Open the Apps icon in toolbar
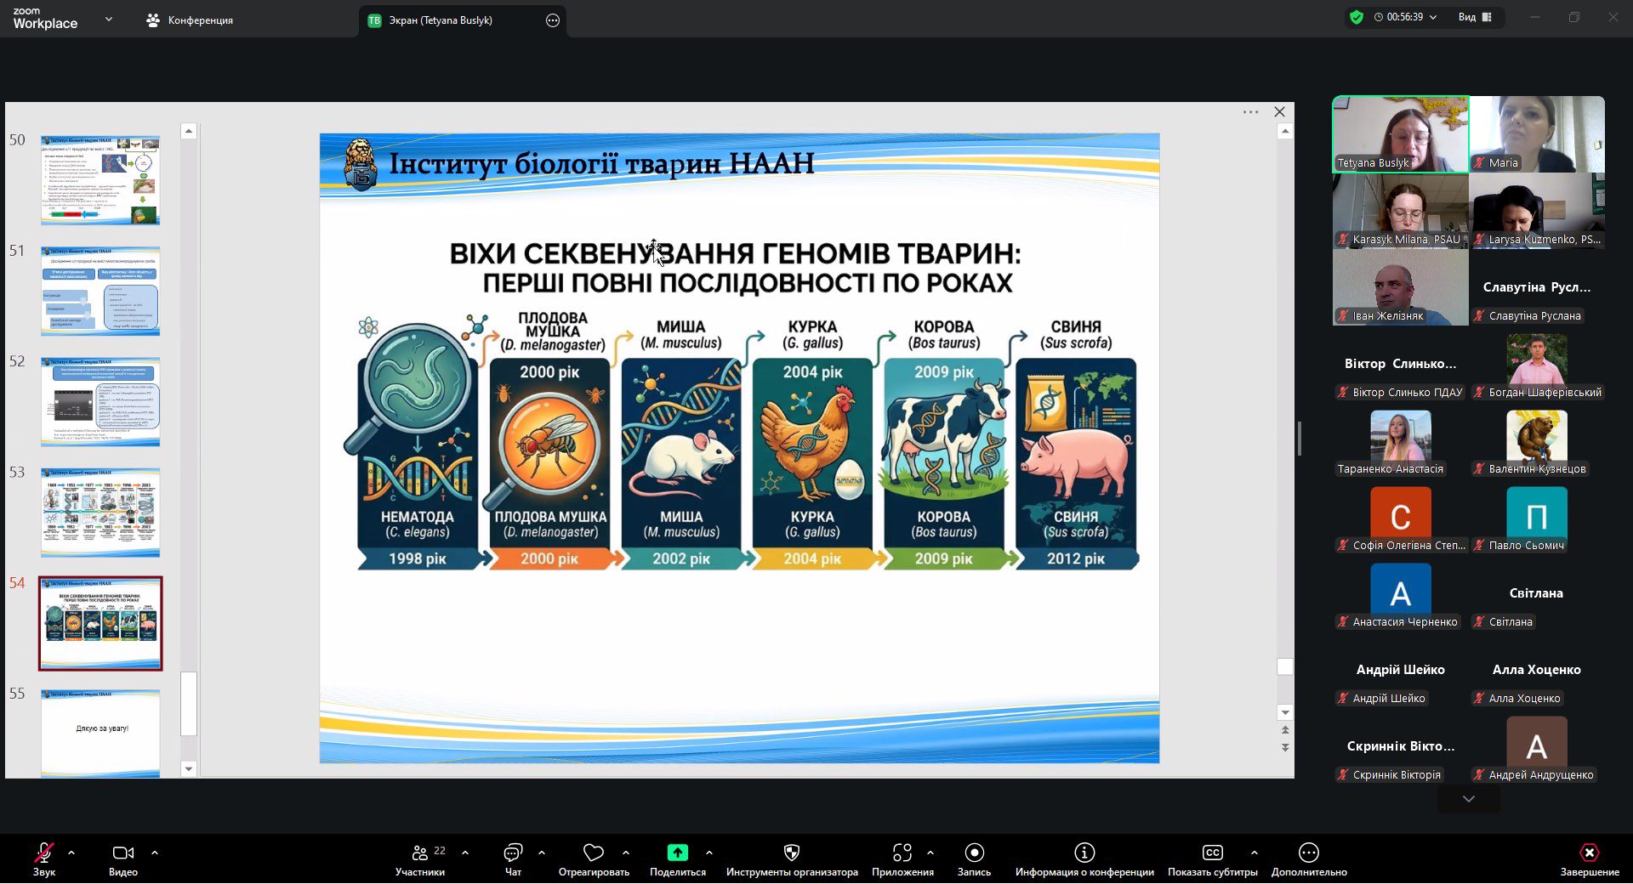Screen dimensions: 1633x884 (x=902, y=853)
